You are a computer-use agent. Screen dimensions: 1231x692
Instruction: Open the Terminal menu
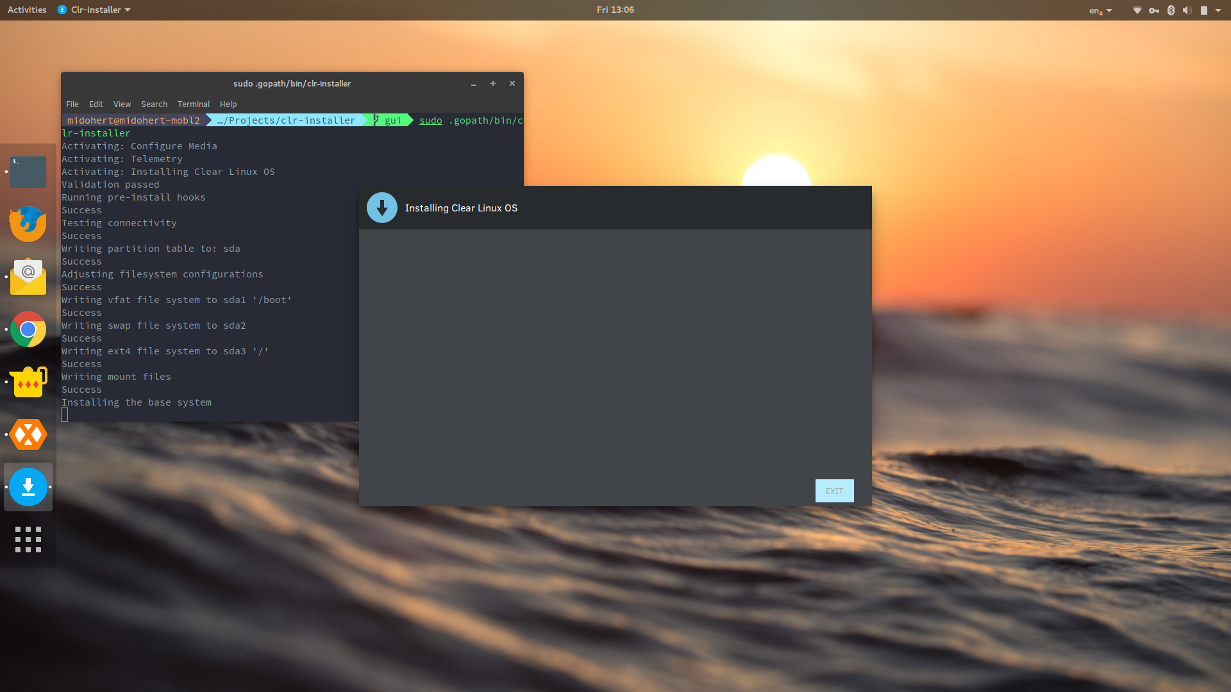point(194,104)
